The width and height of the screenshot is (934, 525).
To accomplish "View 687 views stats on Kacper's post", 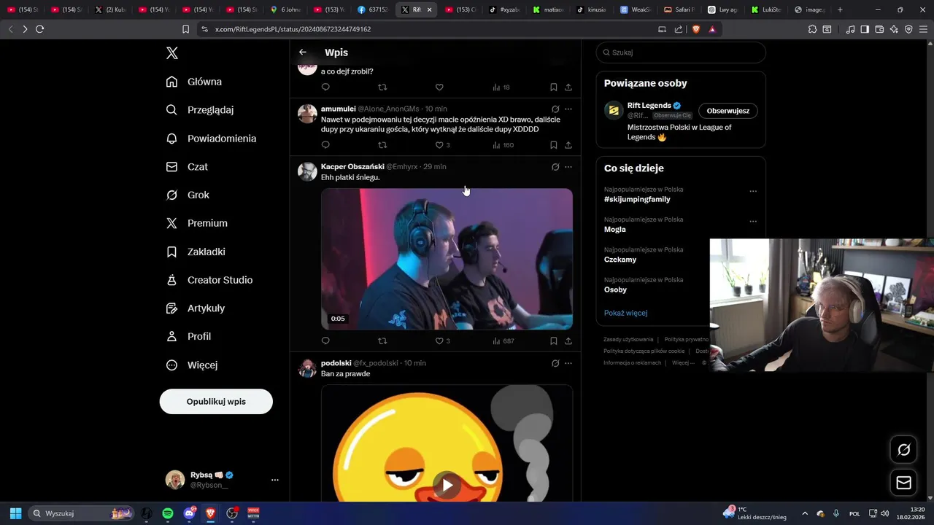I will 503,341.
